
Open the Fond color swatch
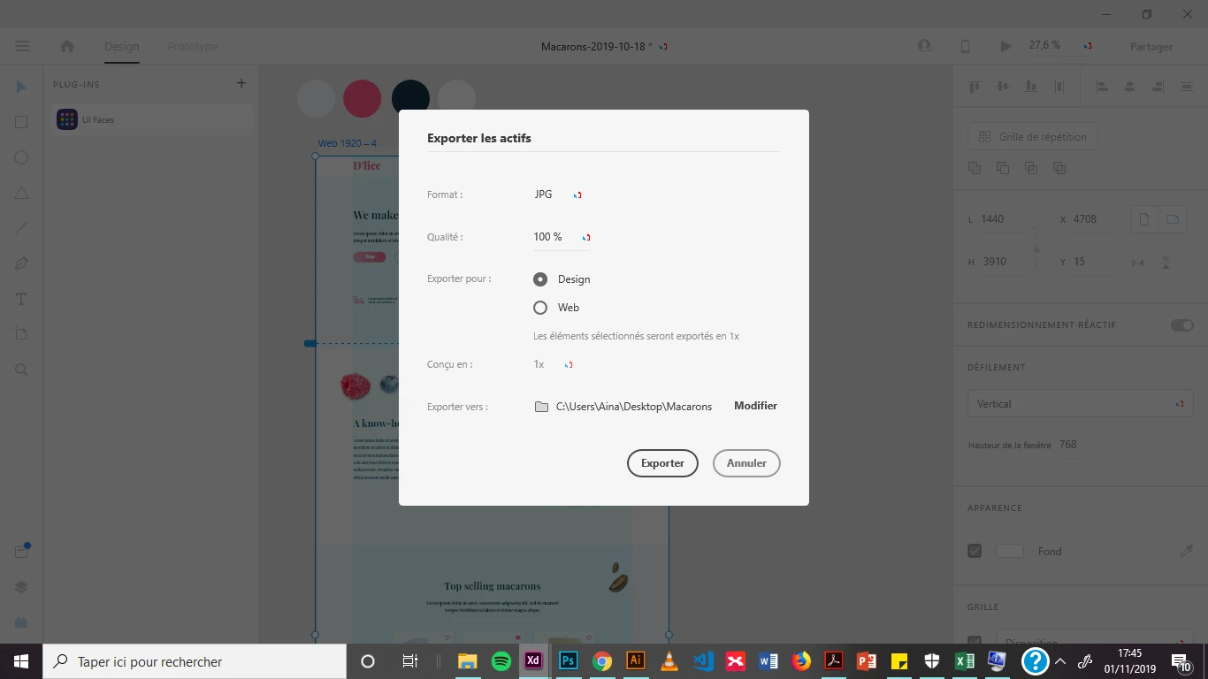[x=1010, y=551]
